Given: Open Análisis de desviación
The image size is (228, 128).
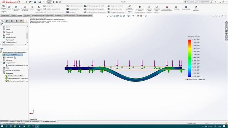Looking at the screenshot, I should (74, 6).
